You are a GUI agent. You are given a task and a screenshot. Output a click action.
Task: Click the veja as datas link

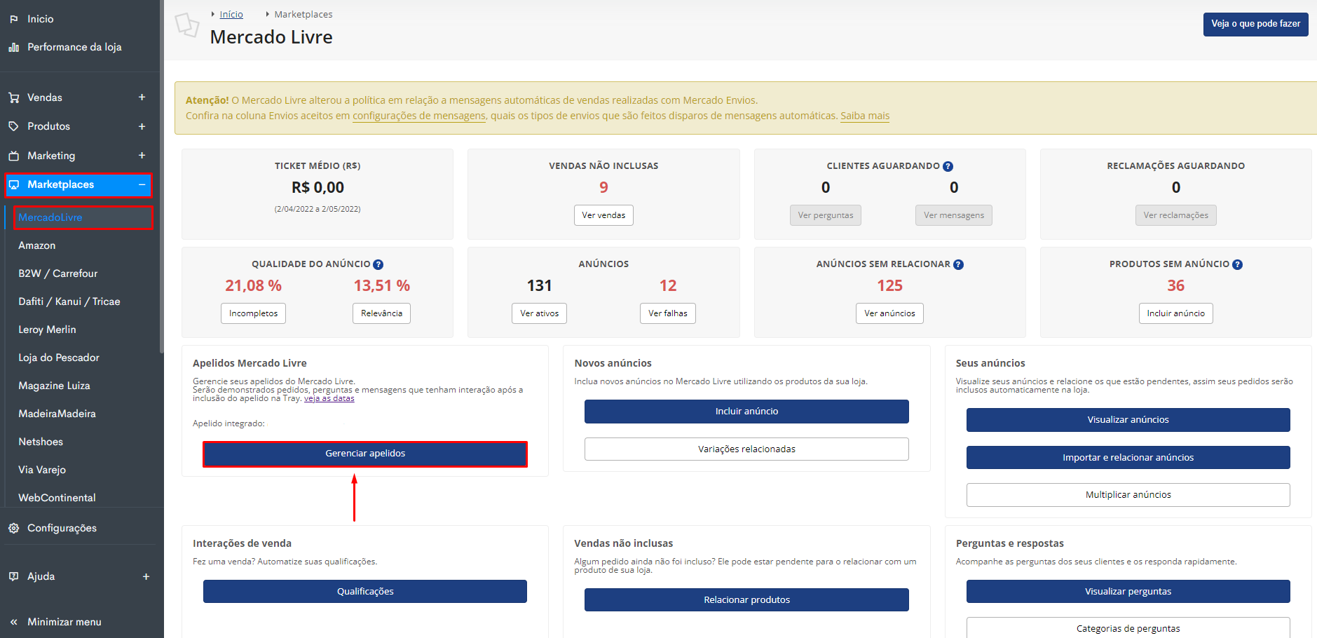point(329,398)
